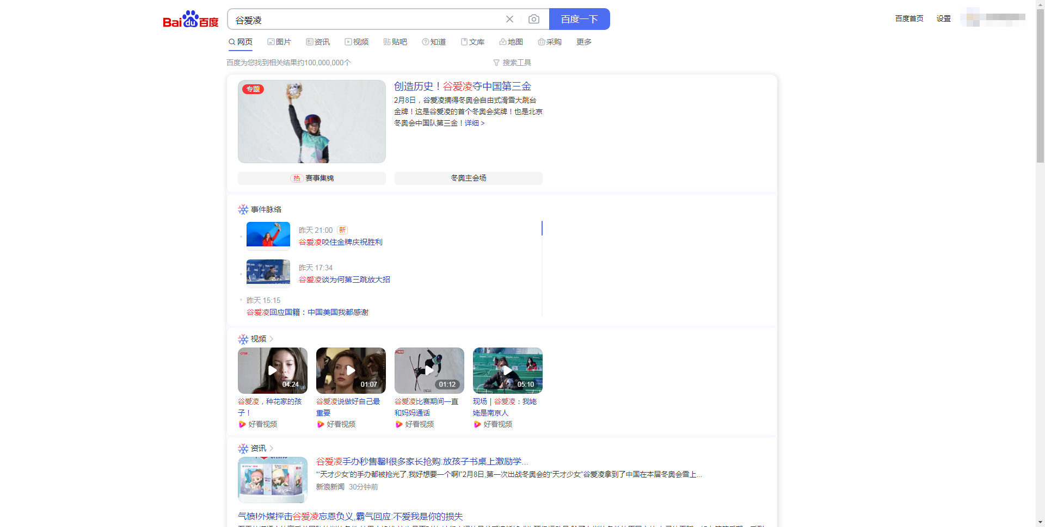Play the 01:12 video 谷爱凌比赛期间一直和妈妈通话

pyautogui.click(x=429, y=370)
